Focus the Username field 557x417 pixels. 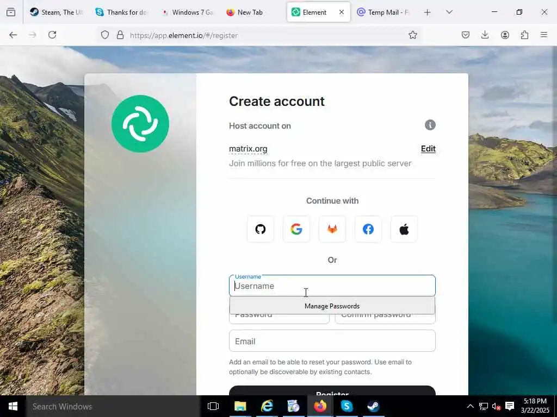332,286
